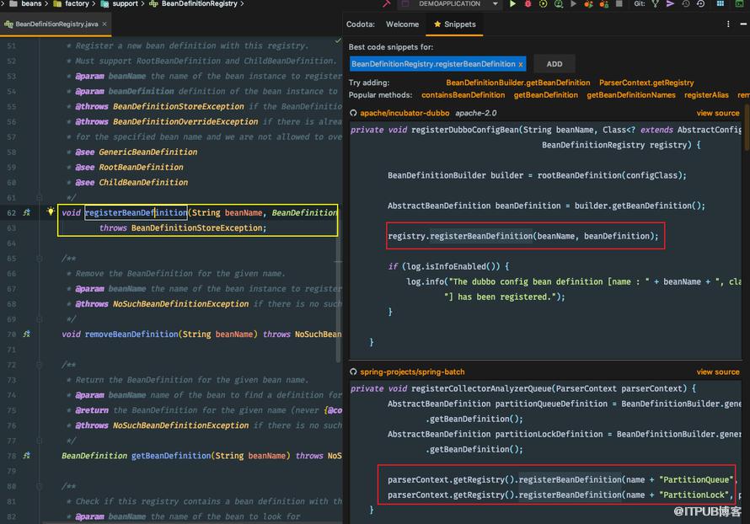Open the Codota panel options menu
Screen dimensions: 750x524
728,24
